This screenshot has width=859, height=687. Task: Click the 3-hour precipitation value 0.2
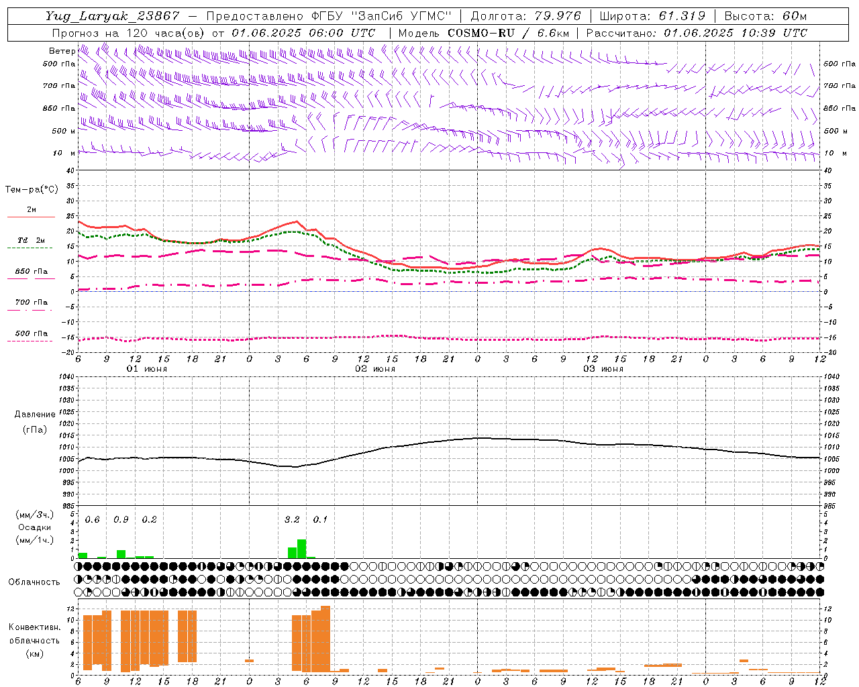pos(149,520)
